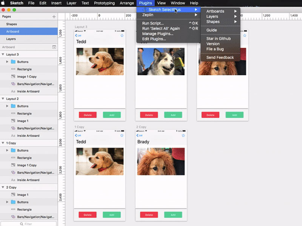Collapse the 2 Copy artboard group
The height and width of the screenshot is (226, 302).
click(x=3, y=187)
